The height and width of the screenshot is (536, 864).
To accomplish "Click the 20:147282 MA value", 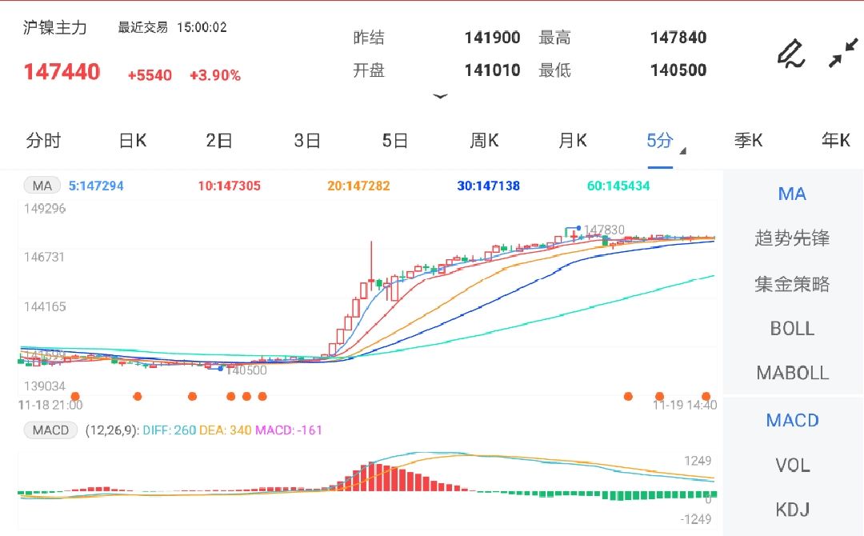I will 358,186.
